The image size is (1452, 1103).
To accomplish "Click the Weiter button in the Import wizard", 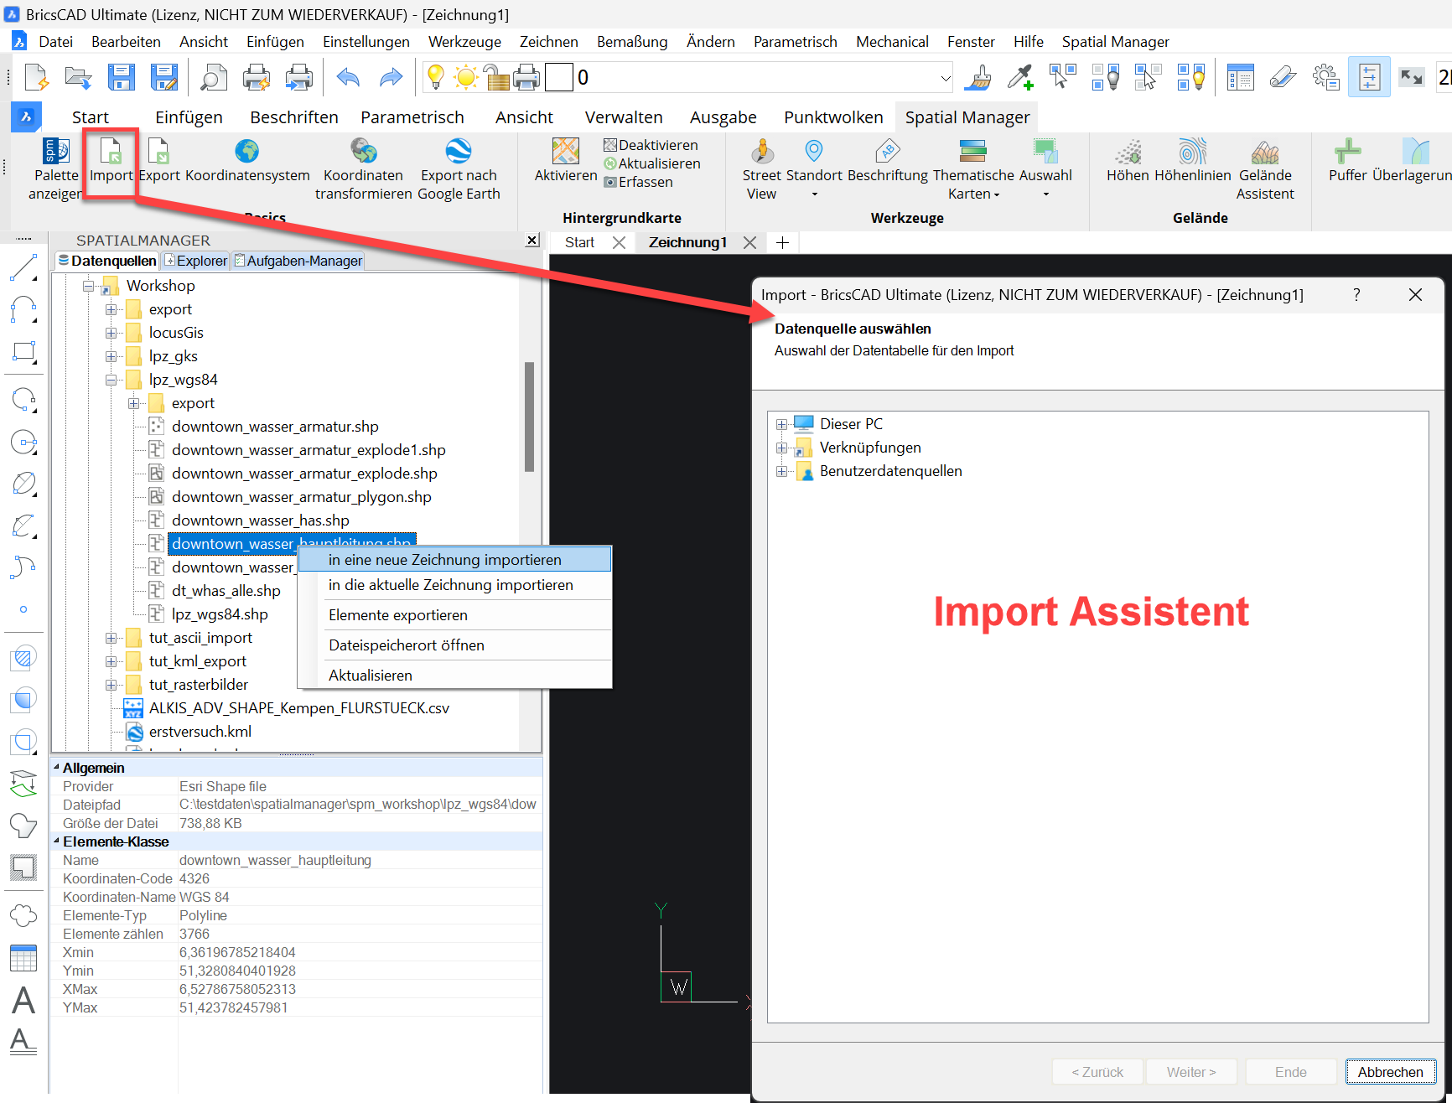I will tap(1191, 1071).
